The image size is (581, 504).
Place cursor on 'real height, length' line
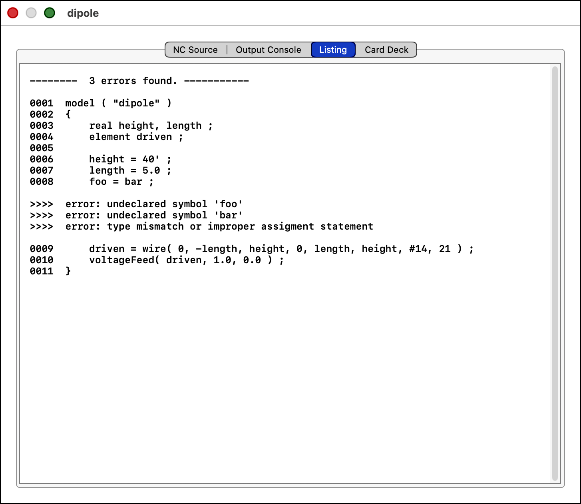[151, 126]
